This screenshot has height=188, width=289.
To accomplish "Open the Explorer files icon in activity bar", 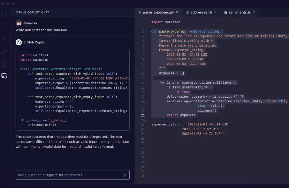I will tap(4, 14).
